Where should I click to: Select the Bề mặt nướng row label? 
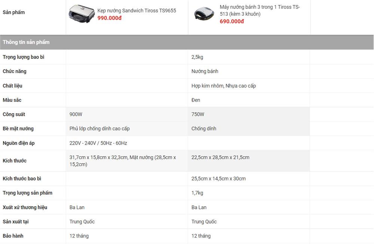(18, 129)
